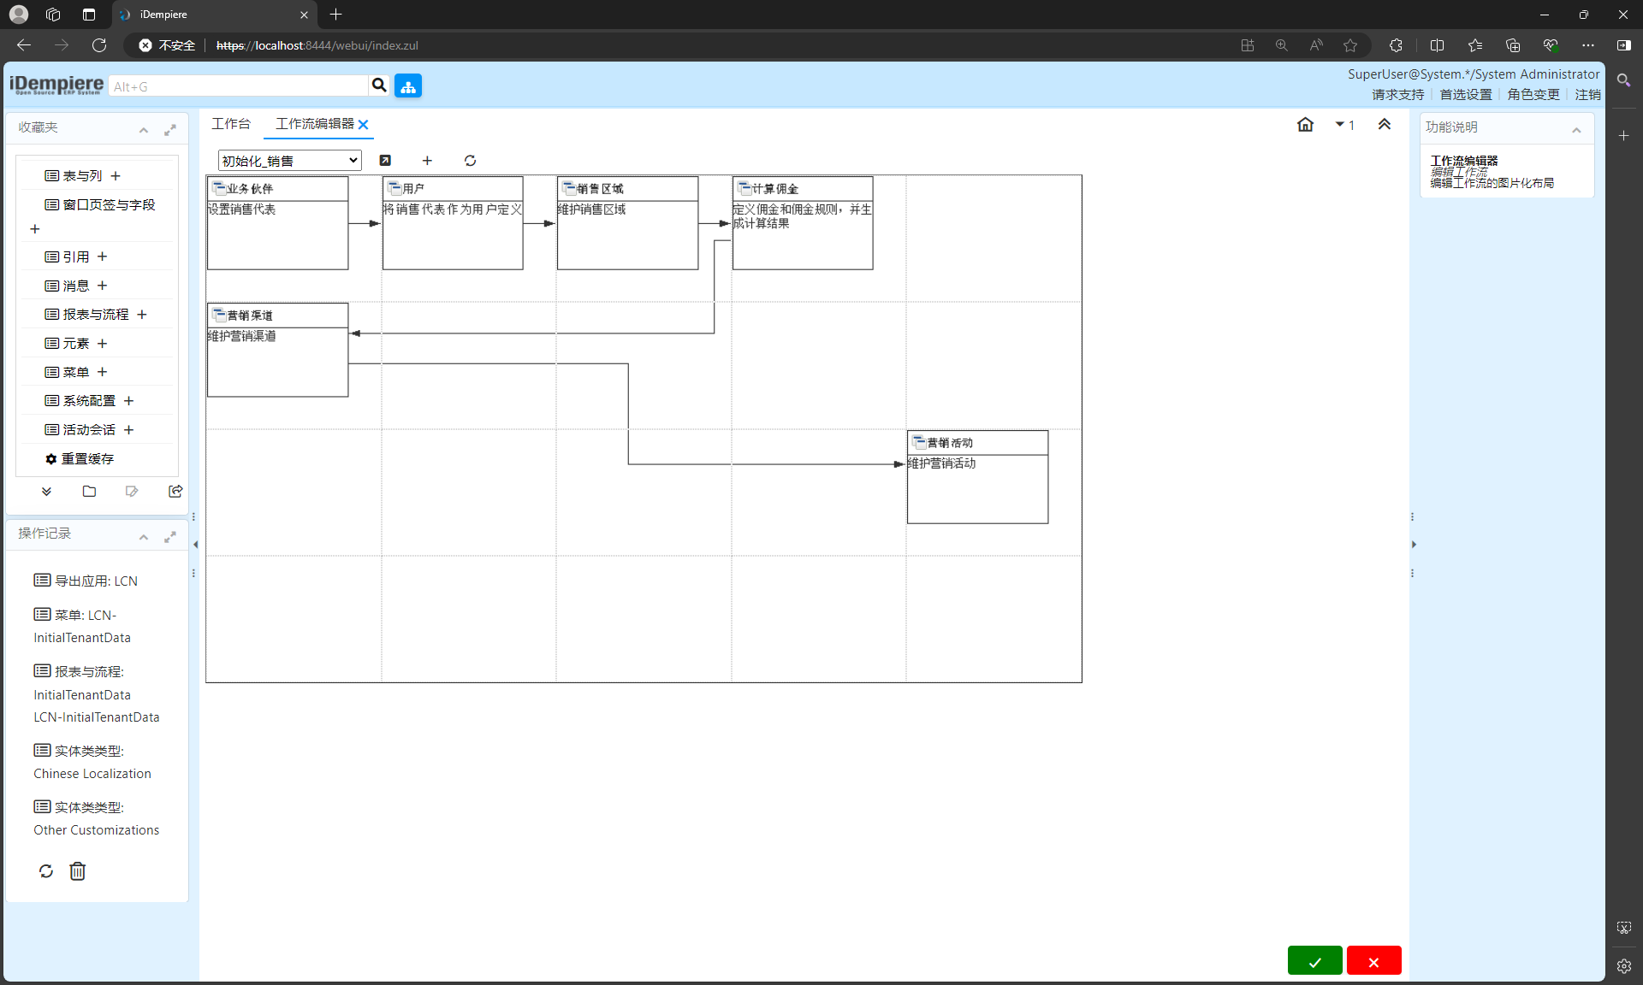Open 元素 favorite
Viewport: 1643px width, 985px height.
[x=67, y=344]
